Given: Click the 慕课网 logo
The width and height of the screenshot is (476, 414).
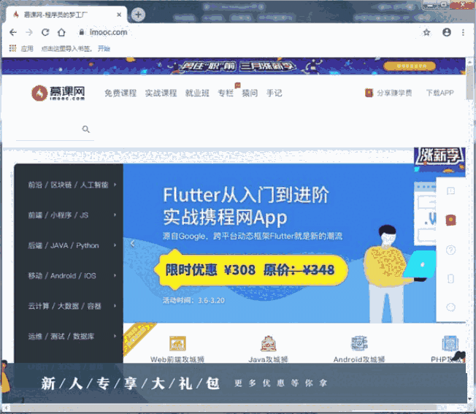Looking at the screenshot, I should [58, 93].
